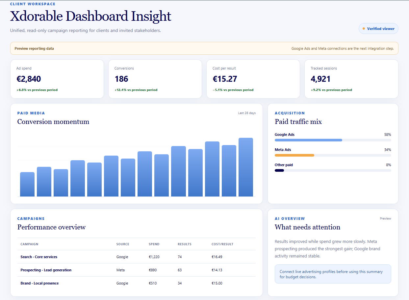Click the What needs attention heading
Viewport: 409px width, 300px height.
307,227
